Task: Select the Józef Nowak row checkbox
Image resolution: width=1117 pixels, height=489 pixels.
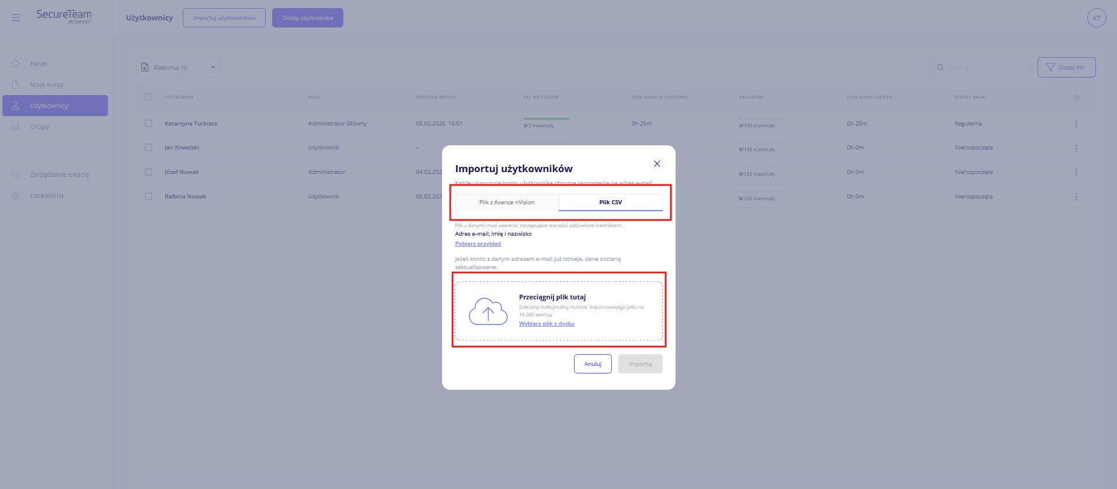Action: (x=148, y=172)
